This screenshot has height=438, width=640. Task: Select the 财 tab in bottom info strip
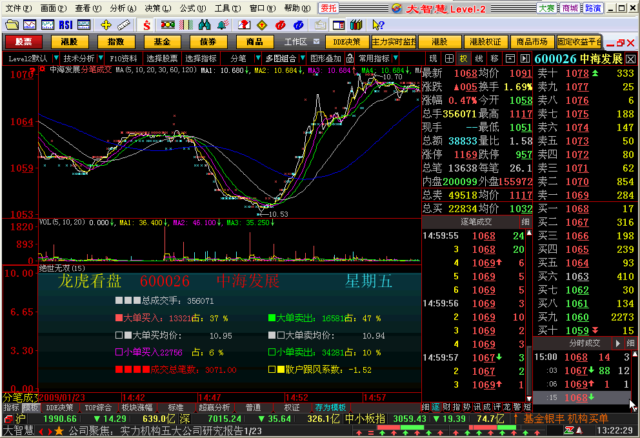click(446, 407)
